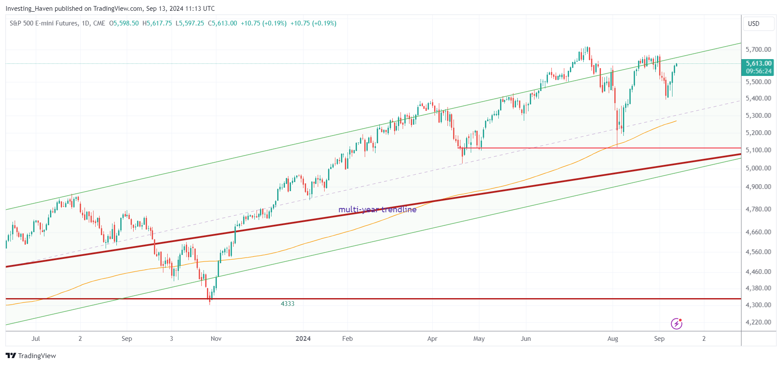The image size is (782, 365).
Task: Click the low value L5,597.25
Action: [190, 23]
